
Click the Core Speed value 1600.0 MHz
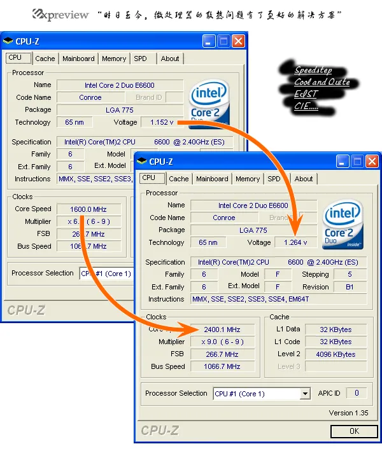(x=88, y=209)
